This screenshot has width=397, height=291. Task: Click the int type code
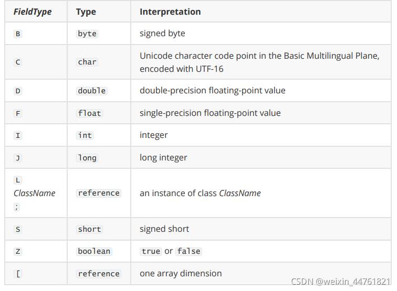[85, 135]
